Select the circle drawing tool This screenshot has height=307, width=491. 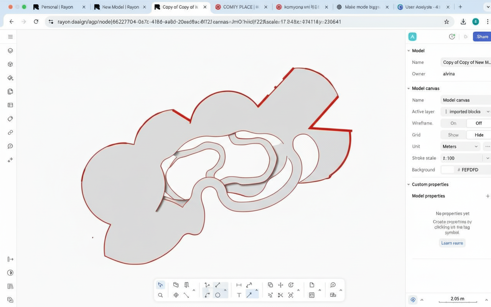[x=217, y=295]
